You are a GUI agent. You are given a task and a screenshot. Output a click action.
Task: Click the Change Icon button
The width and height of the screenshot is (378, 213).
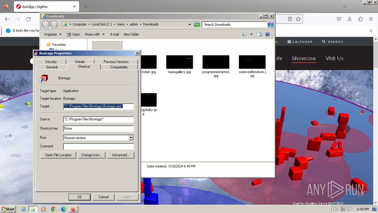point(91,155)
